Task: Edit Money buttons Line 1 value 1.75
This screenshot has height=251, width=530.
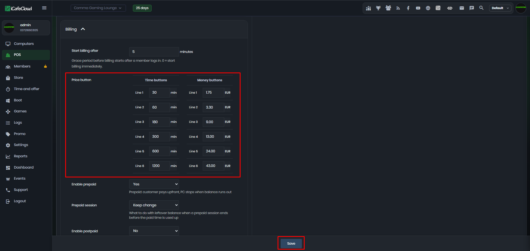Action: 213,93
